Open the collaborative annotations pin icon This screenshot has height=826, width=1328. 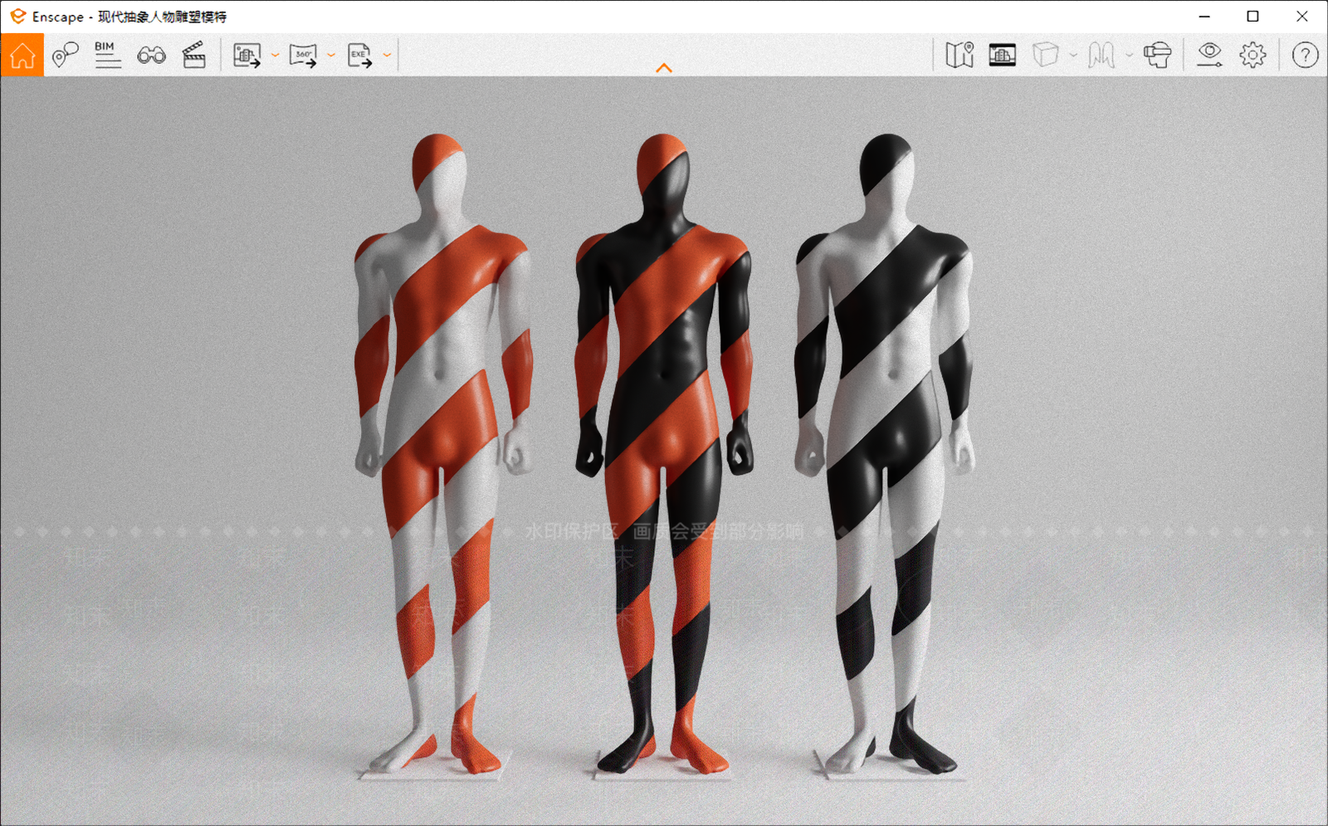pyautogui.click(x=65, y=55)
